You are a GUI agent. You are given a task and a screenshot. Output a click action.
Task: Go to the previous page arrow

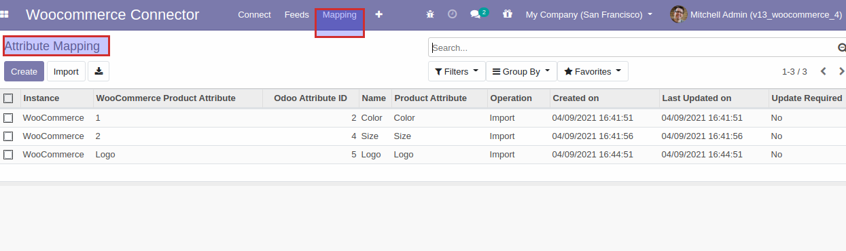[824, 71]
